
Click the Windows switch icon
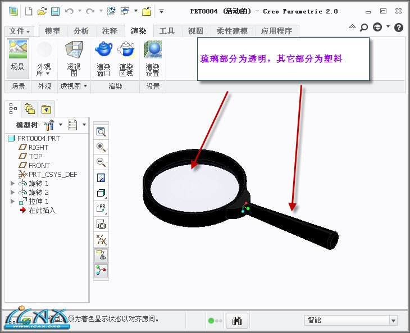pyautogui.click(x=125, y=11)
